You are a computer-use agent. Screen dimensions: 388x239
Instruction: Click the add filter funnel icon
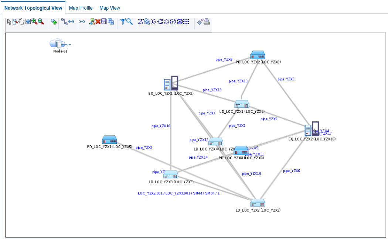[123, 22]
